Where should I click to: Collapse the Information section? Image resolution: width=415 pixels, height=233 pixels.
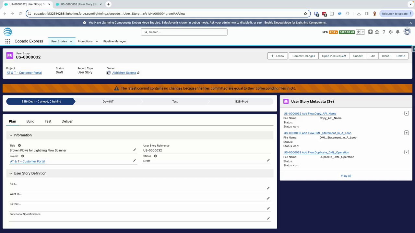coord(11,135)
